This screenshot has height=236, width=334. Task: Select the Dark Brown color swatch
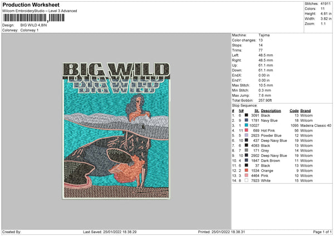pos(246,160)
